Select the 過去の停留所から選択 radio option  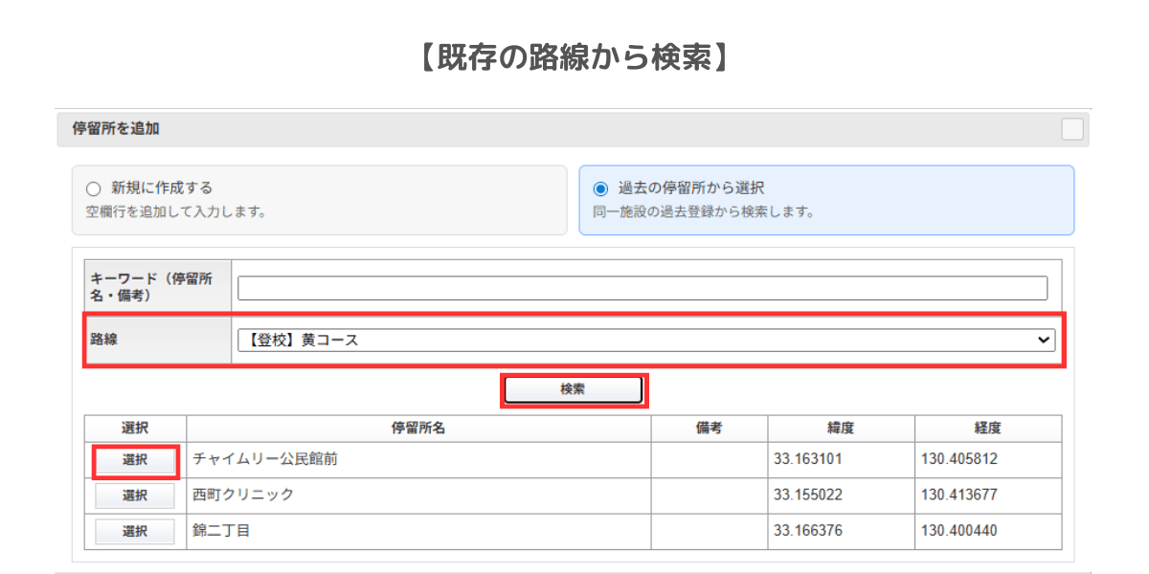[600, 188]
